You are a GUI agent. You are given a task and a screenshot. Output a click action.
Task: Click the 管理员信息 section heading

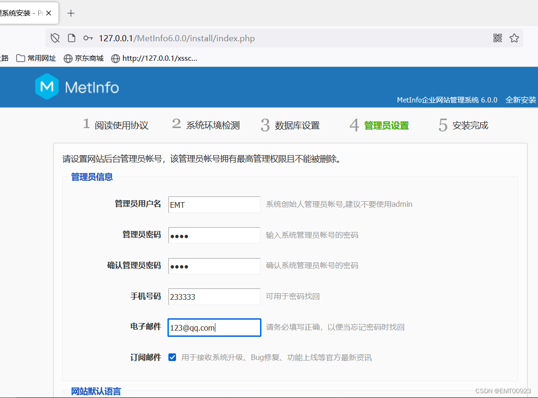92,176
